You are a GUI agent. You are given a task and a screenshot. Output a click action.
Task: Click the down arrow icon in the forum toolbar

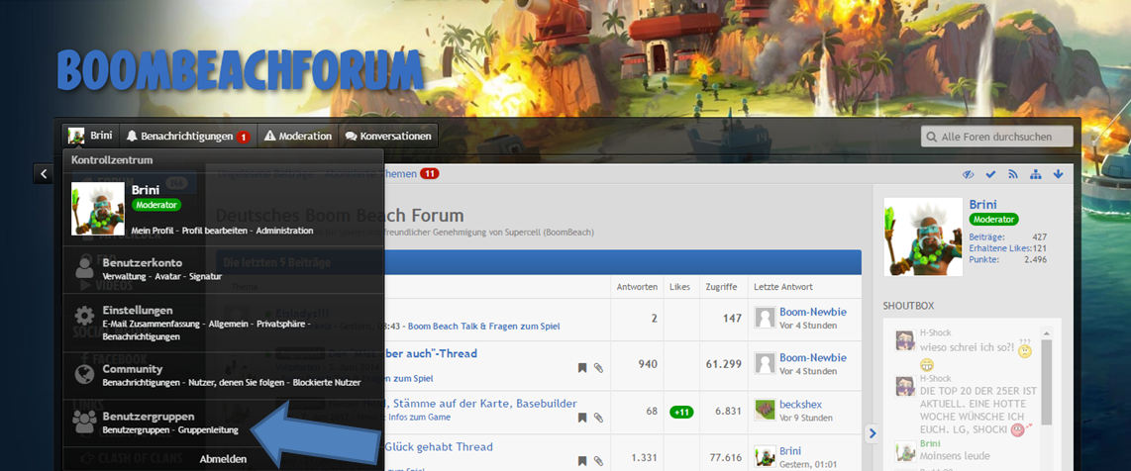pyautogui.click(x=1058, y=174)
